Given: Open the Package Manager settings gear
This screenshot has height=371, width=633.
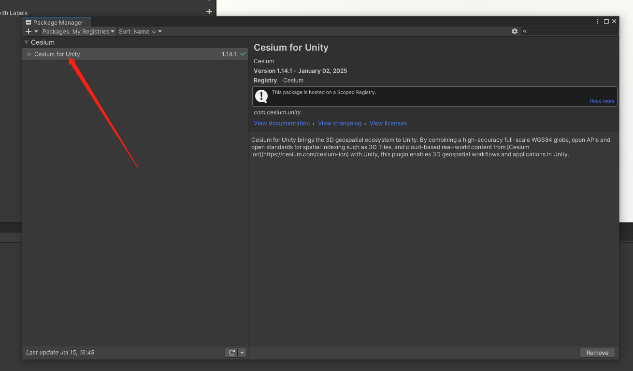Looking at the screenshot, I should pyautogui.click(x=515, y=31).
